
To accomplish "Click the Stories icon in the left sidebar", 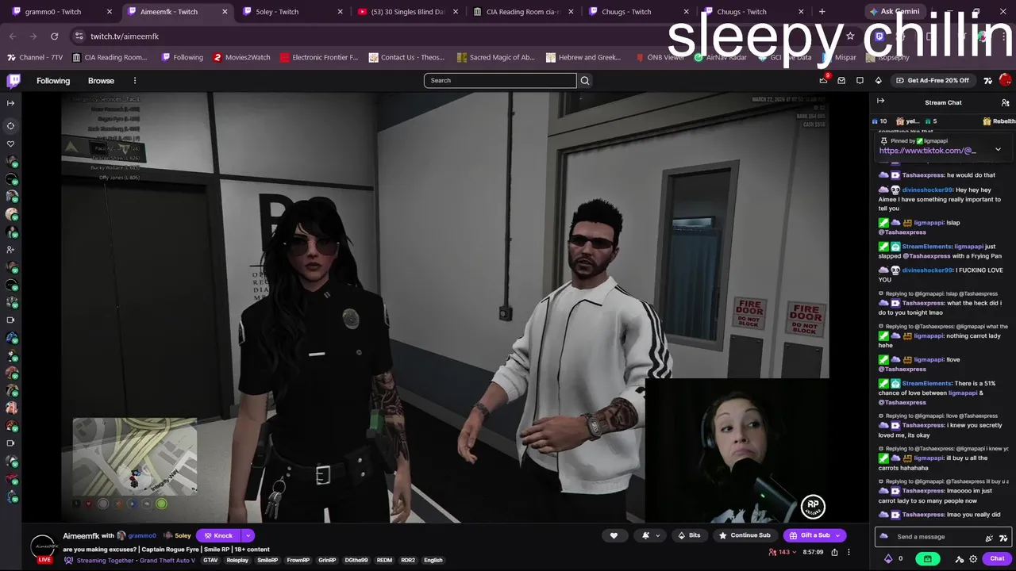I will [x=10, y=126].
